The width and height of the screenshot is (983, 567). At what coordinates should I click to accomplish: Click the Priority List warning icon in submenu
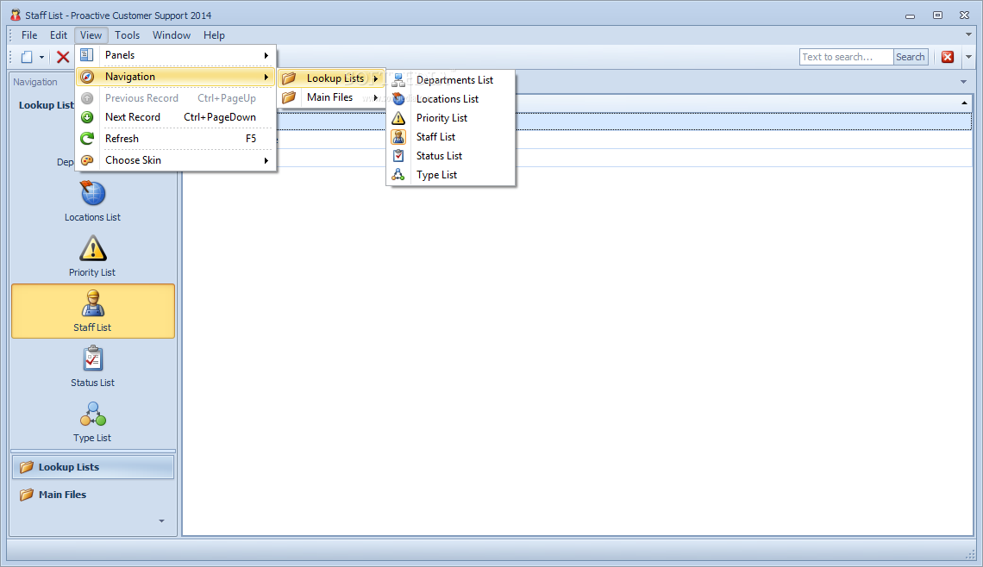pyautogui.click(x=398, y=118)
